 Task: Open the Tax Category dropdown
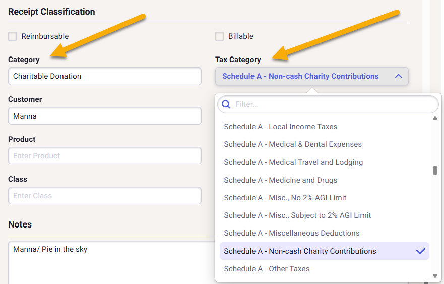click(311, 76)
